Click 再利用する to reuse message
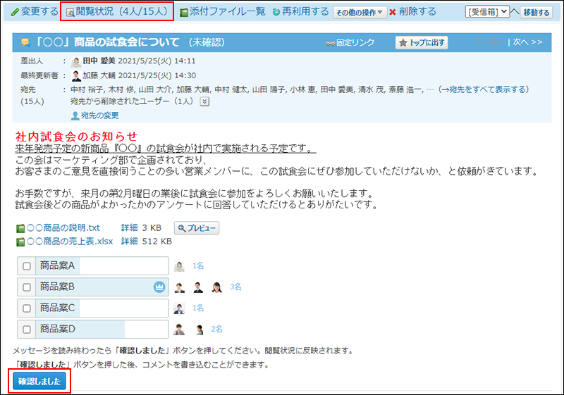The height and width of the screenshot is (395, 564). [301, 11]
